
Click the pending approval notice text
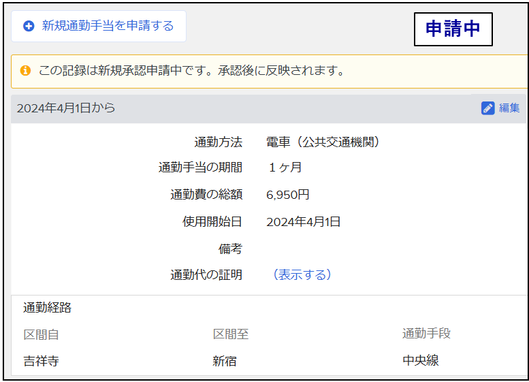191,71
